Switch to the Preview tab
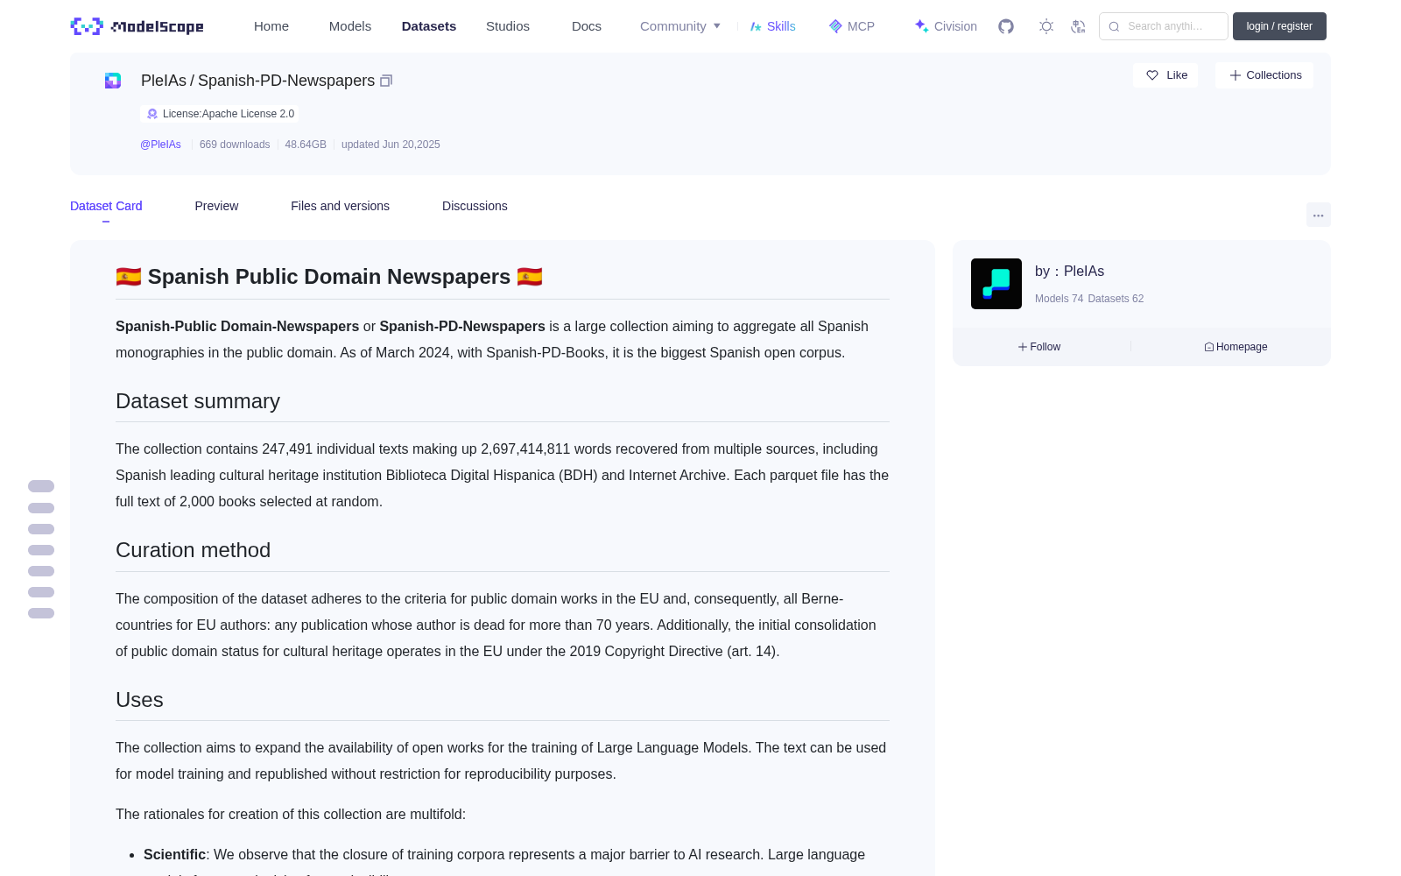Image resolution: width=1401 pixels, height=876 pixels. click(216, 206)
